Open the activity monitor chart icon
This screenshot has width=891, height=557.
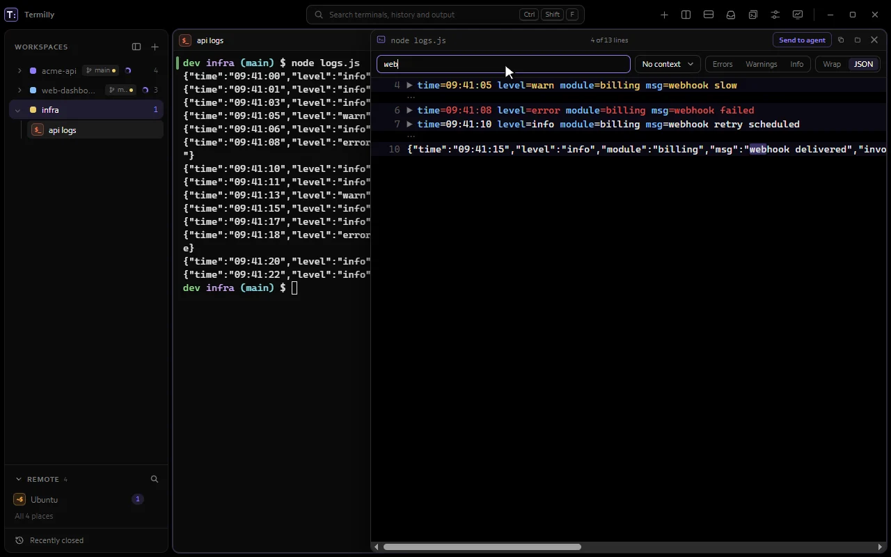tap(798, 15)
